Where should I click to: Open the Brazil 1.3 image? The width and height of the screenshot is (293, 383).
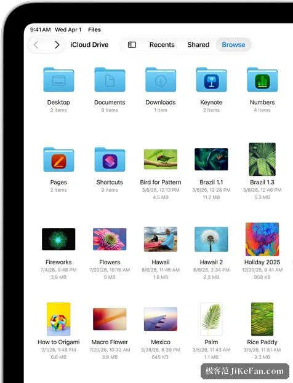262,159
